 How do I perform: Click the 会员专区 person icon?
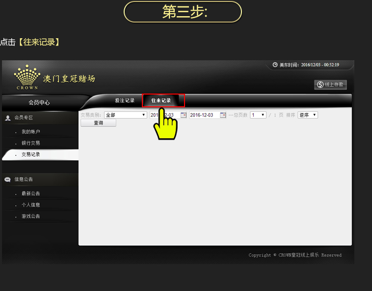[8, 118]
